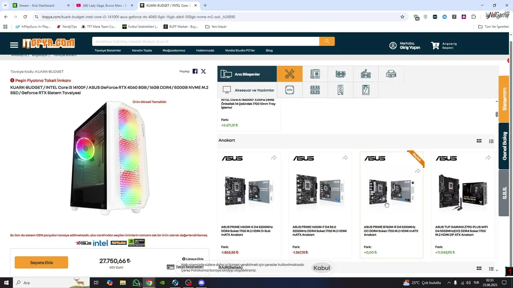Click share arrow on PRIME B760M-R card
This screenshot has width=513, height=288.
[417, 171]
